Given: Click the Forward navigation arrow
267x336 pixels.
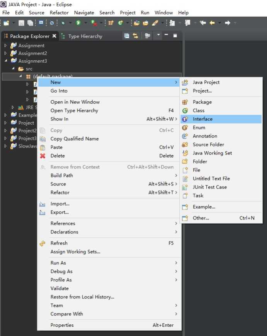Looking at the screenshot, I should 228,22.
